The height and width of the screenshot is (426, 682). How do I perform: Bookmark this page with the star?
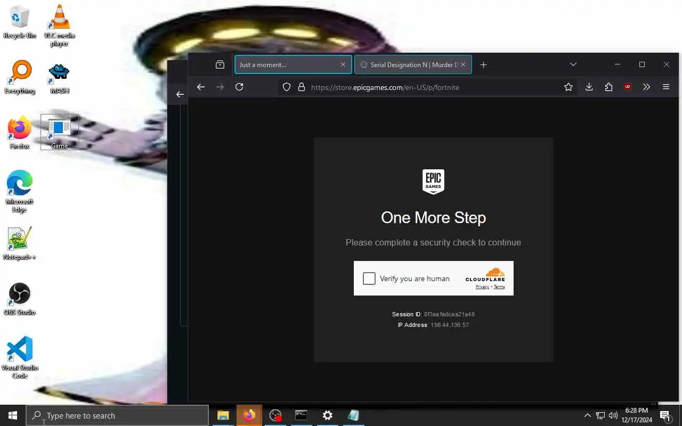point(569,87)
